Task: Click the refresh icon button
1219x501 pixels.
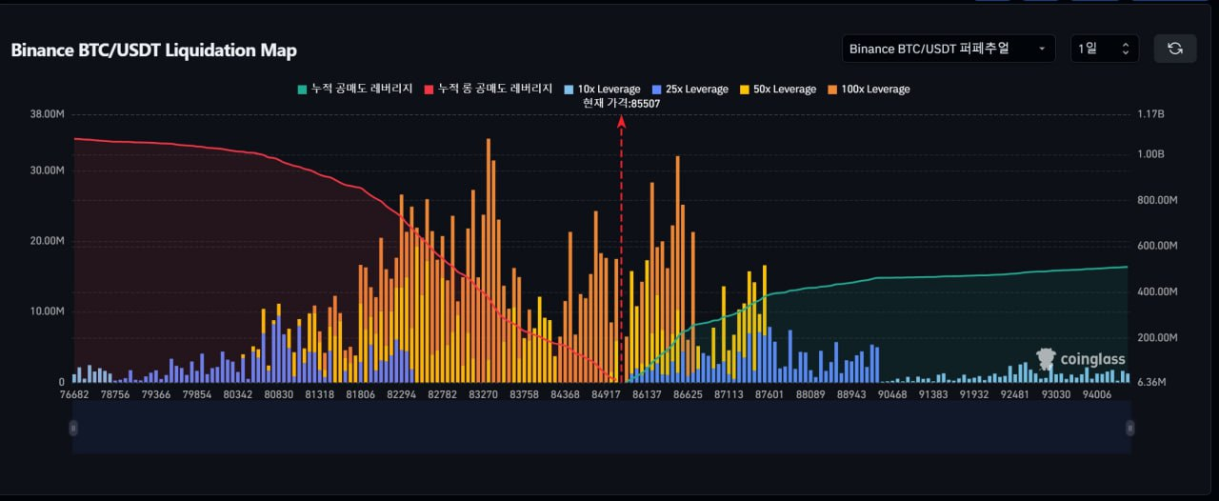Action: [1174, 49]
